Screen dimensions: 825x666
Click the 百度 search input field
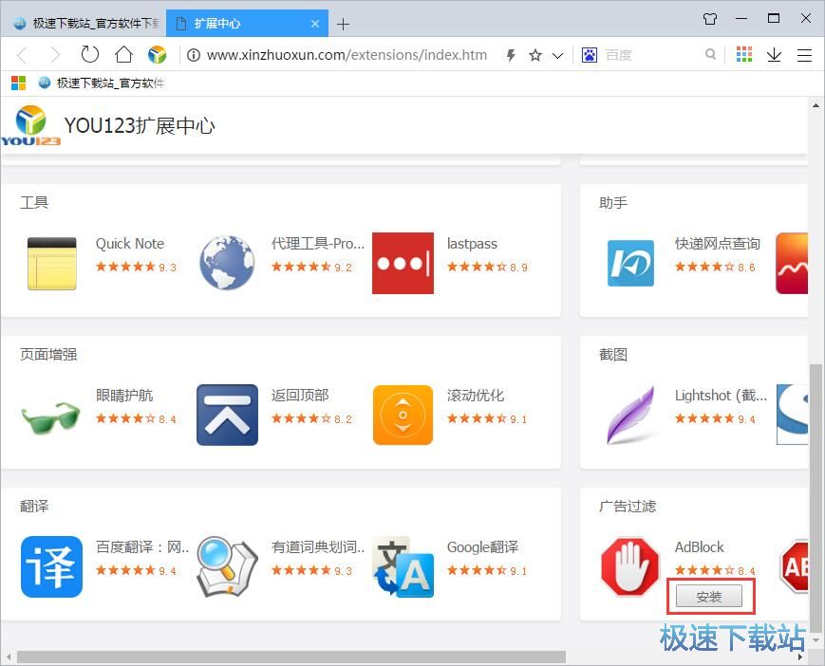(x=652, y=55)
